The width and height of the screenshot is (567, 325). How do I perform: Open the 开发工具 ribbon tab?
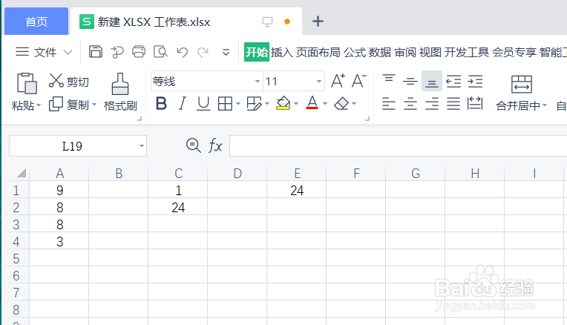(x=467, y=53)
